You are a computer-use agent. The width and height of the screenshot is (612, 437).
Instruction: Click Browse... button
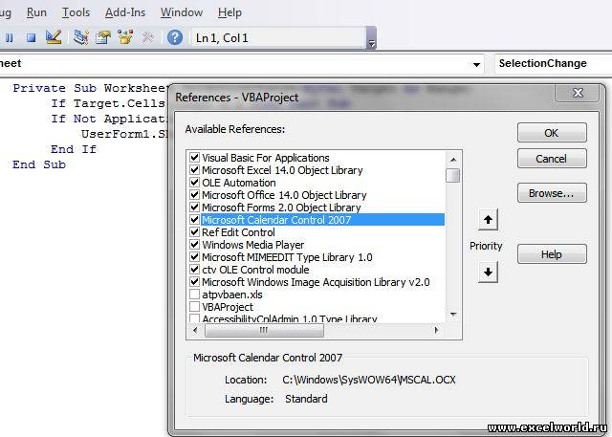pos(552,193)
